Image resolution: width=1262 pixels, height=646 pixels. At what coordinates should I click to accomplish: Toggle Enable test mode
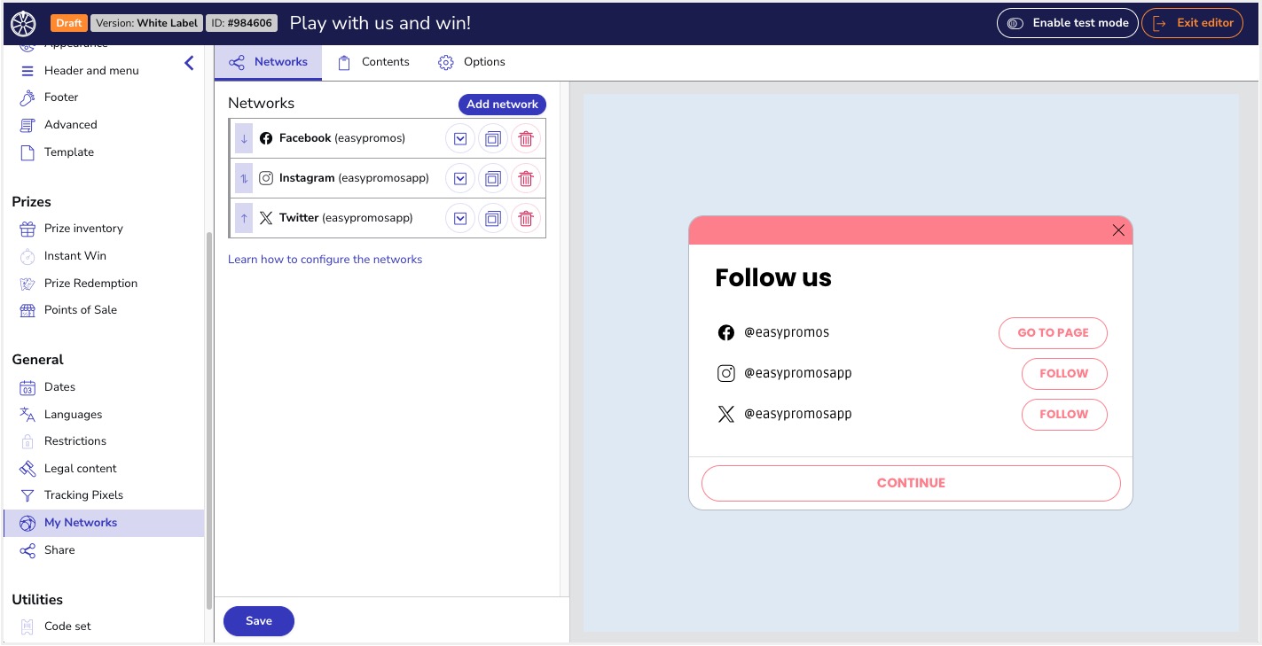[1067, 23]
